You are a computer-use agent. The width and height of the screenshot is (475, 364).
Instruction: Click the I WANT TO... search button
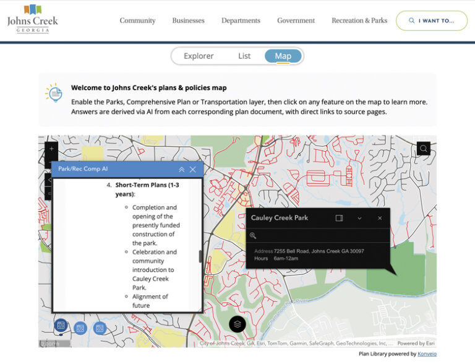point(432,20)
